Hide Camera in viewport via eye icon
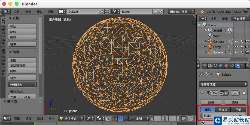 point(236,41)
